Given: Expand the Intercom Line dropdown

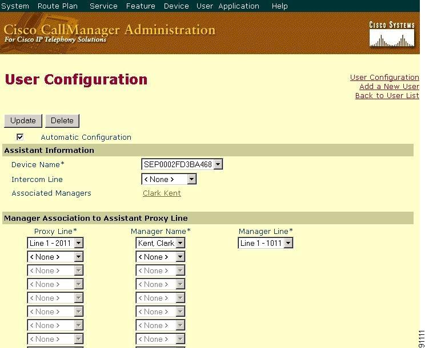Looking at the screenshot, I should coord(169,179).
